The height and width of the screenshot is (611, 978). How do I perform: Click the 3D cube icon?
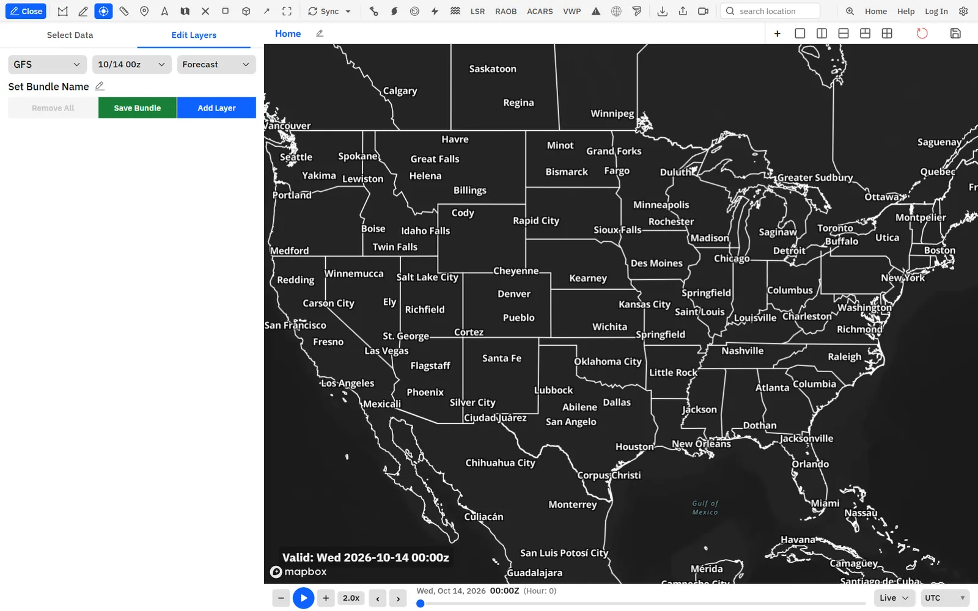tap(246, 11)
